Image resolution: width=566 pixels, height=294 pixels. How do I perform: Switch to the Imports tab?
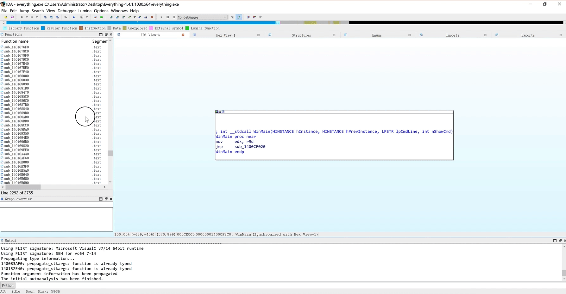pos(452,35)
